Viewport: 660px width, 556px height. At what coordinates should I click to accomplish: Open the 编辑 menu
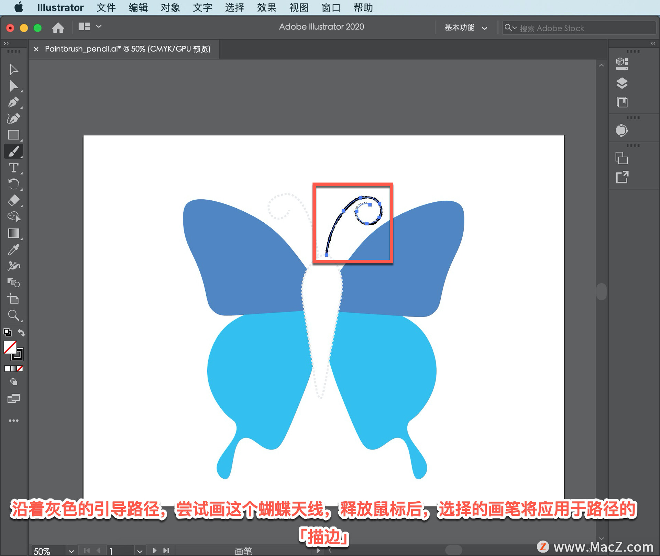[138, 8]
